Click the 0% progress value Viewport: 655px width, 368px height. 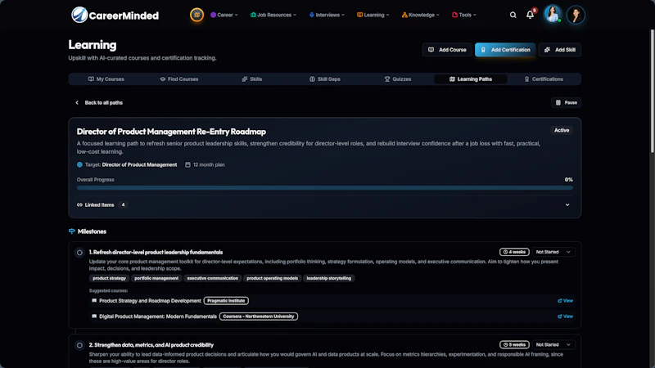(568, 180)
